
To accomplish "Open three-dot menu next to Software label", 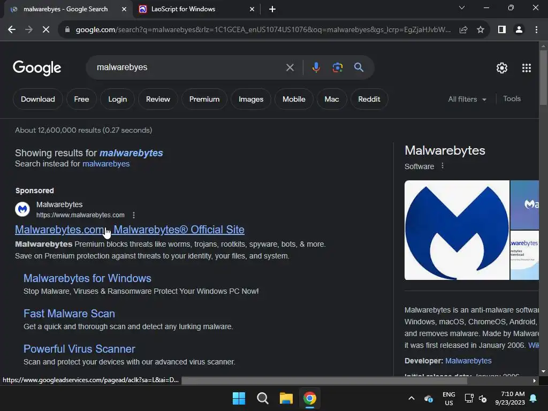I will [x=443, y=166].
